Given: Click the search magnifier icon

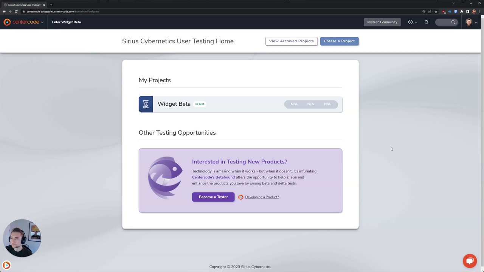Looking at the screenshot, I should [453, 22].
